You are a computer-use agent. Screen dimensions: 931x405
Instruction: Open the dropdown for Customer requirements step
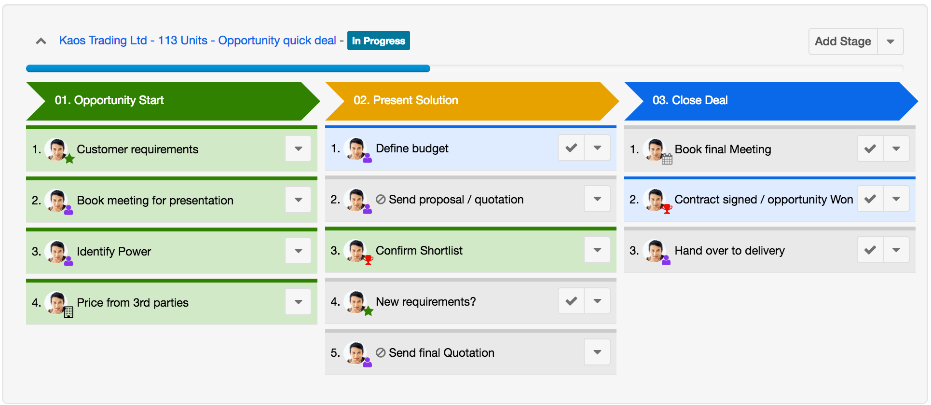[298, 149]
